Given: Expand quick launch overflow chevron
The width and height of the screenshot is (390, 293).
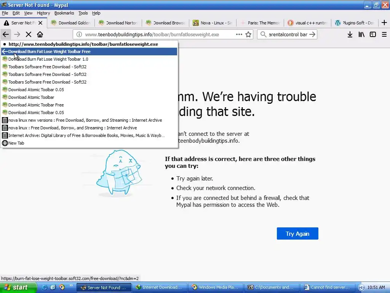Looking at the screenshot, I should coord(71,285).
